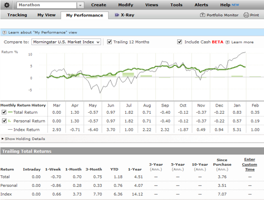Switch to the My View tab
This screenshot has height=200, width=264.
point(46,15)
